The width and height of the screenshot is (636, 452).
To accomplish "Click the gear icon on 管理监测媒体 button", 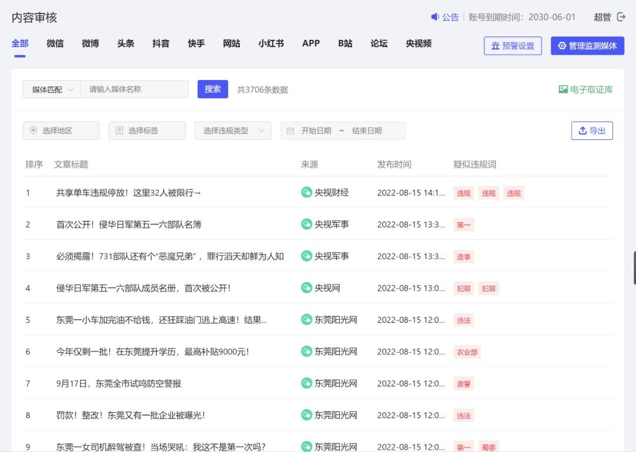I will click(561, 46).
